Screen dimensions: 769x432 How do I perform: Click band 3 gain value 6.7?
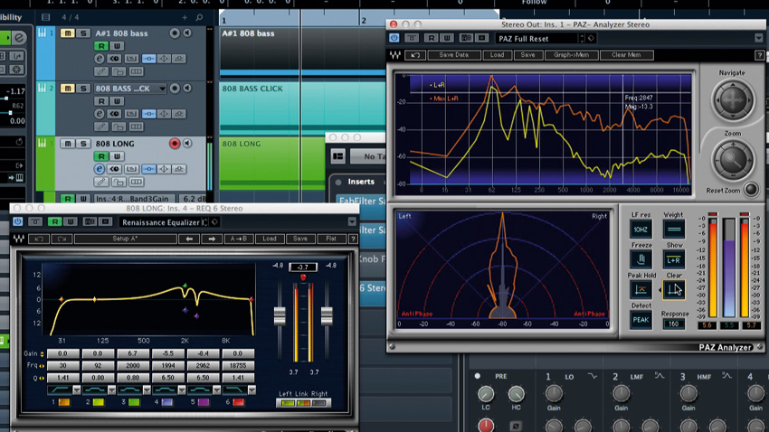133,353
